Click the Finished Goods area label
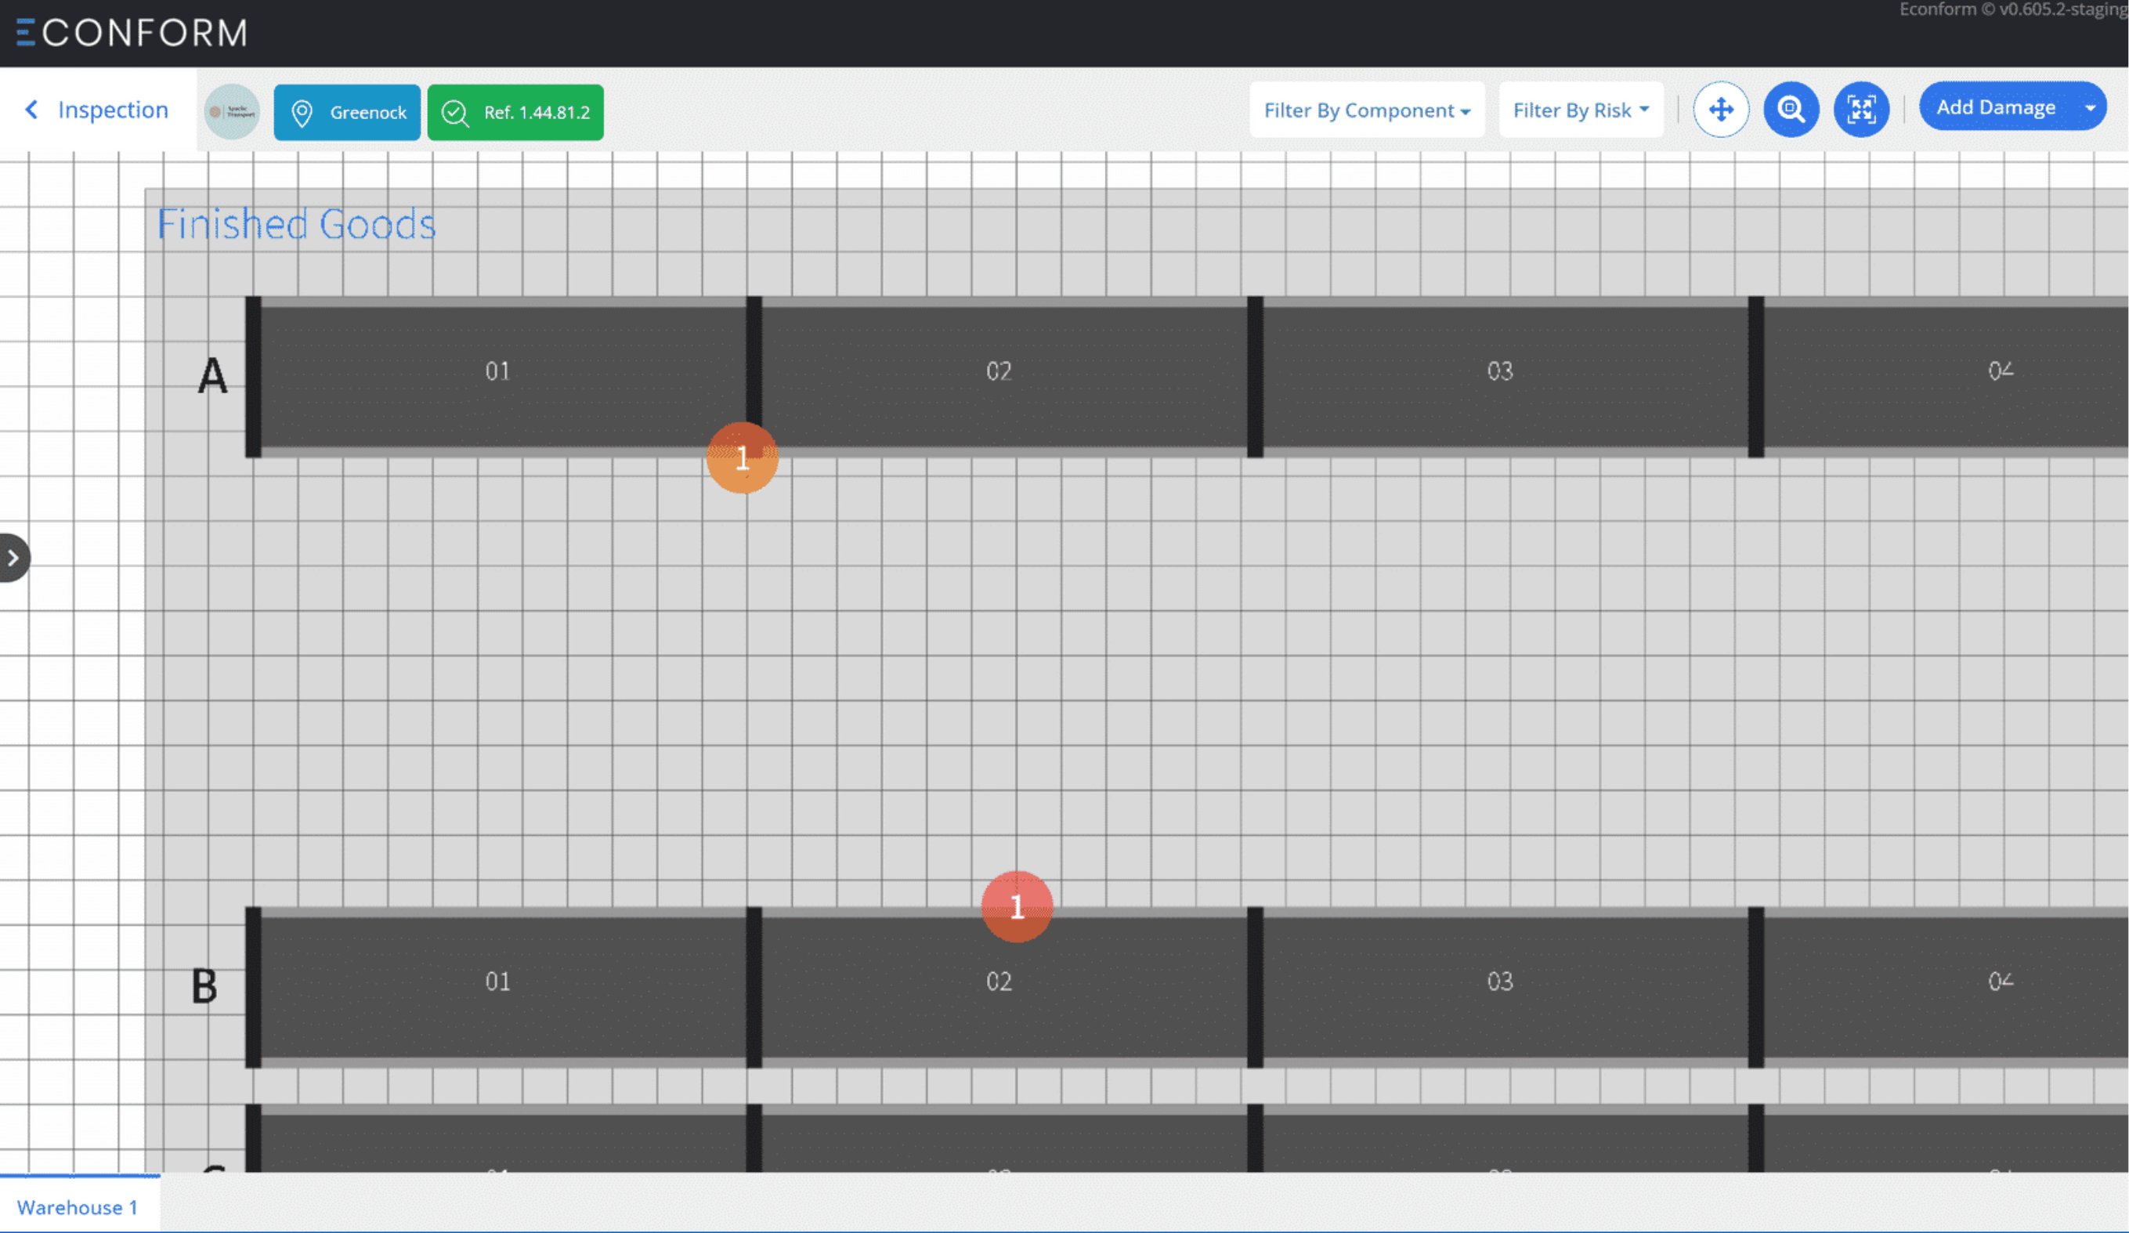Viewport: 2129px width, 1233px height. [x=297, y=225]
